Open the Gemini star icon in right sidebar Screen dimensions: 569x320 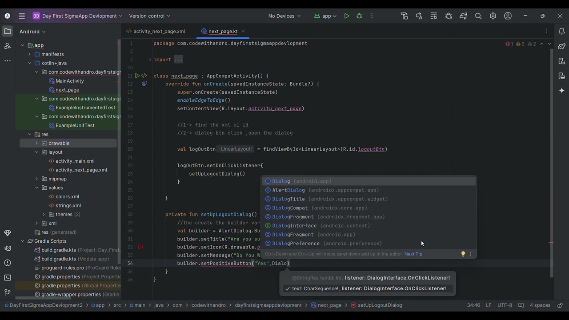click(562, 91)
